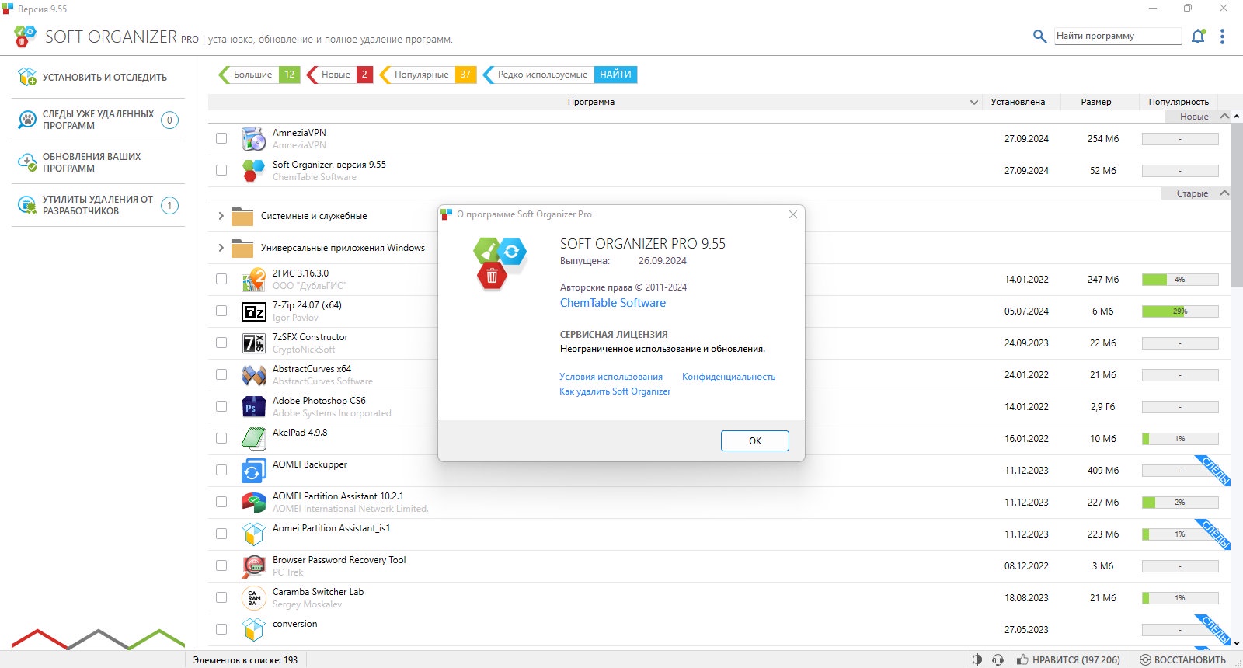
Task: Click the 1% popularity bar for AkelPad
Action: click(x=1180, y=439)
